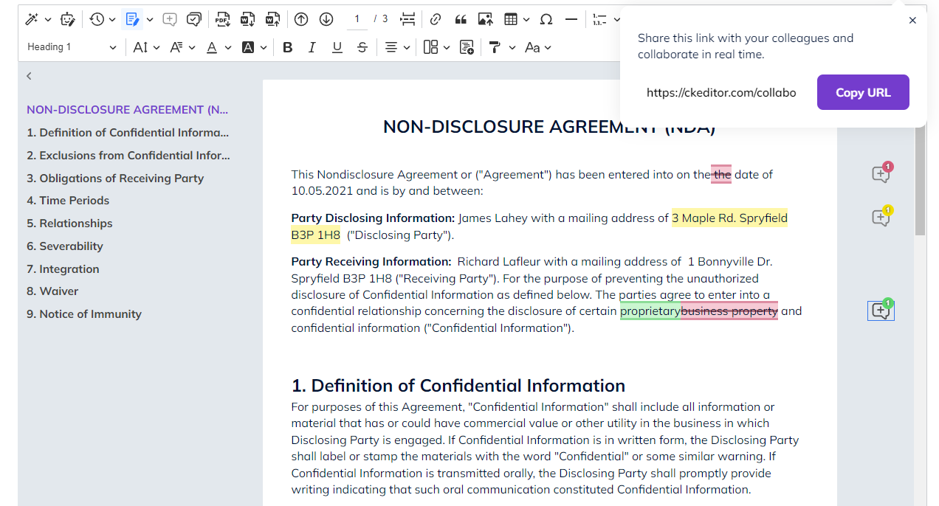Viewport: 939px width, 506px height.
Task: Click the Copy URL button
Action: (862, 92)
